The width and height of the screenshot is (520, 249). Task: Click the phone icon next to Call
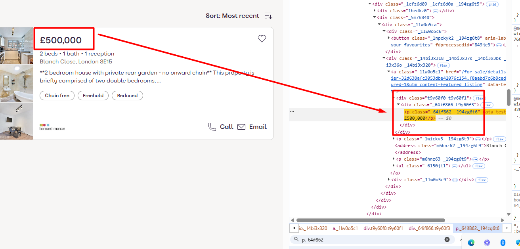pyautogui.click(x=212, y=127)
